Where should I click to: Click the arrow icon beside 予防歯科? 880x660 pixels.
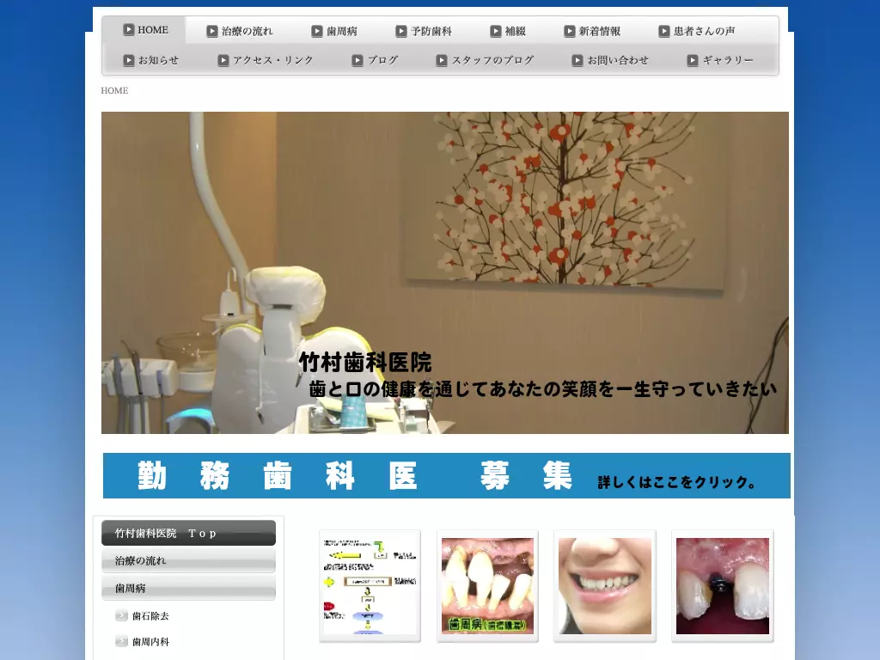point(401,32)
